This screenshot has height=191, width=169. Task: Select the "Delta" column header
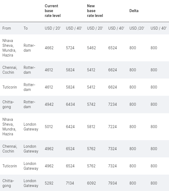tap(134, 11)
